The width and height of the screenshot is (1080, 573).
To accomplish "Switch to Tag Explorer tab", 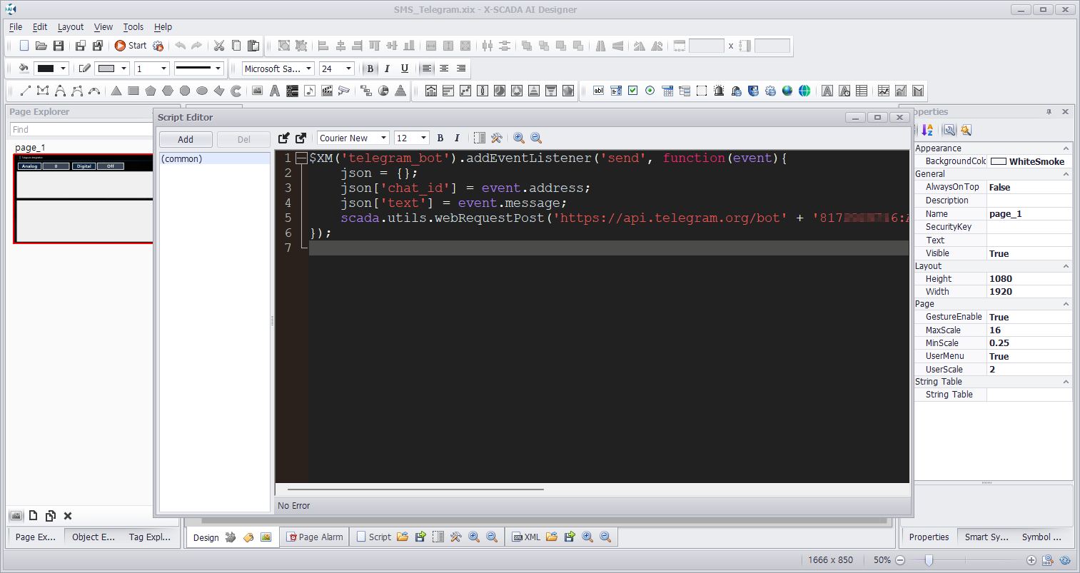I will click(x=150, y=537).
